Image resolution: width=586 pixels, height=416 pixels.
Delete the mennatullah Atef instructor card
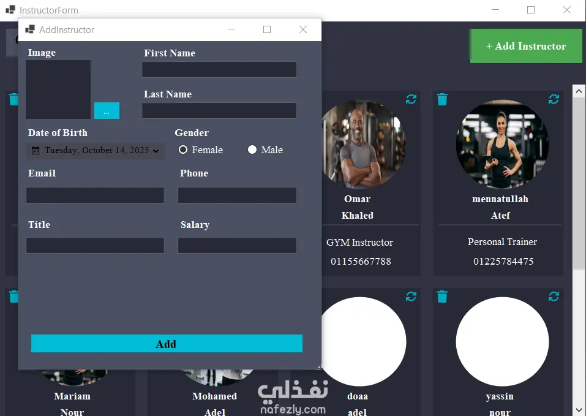point(442,99)
